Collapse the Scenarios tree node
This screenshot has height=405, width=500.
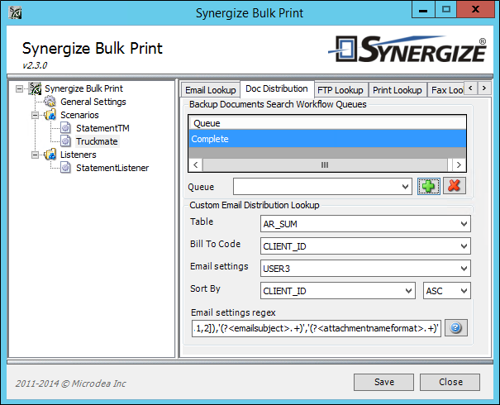tap(35, 115)
